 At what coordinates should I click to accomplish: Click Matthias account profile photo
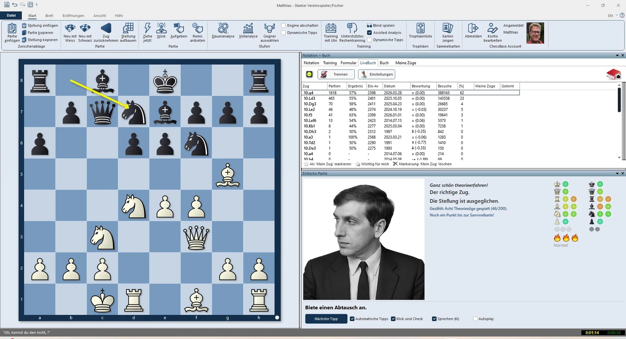coord(535,33)
